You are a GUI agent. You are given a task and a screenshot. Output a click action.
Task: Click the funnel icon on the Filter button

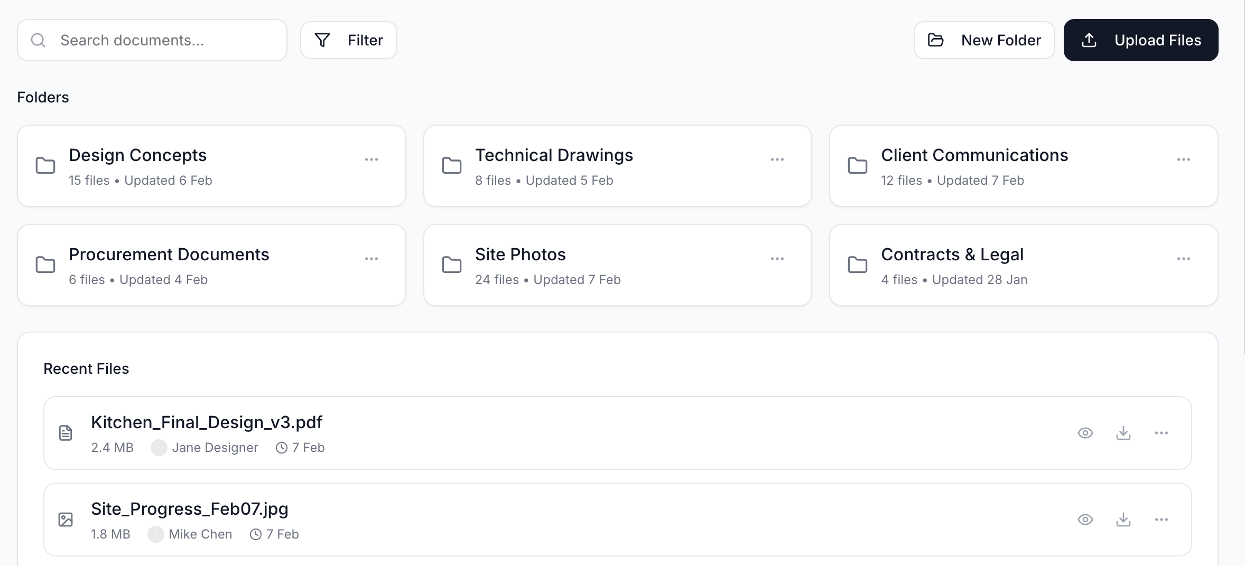pyautogui.click(x=323, y=40)
